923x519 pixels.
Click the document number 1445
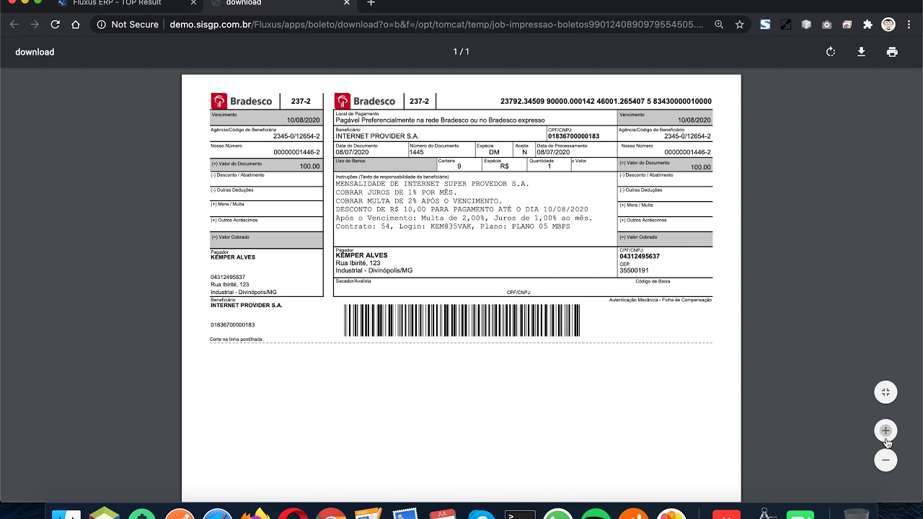[x=416, y=152]
